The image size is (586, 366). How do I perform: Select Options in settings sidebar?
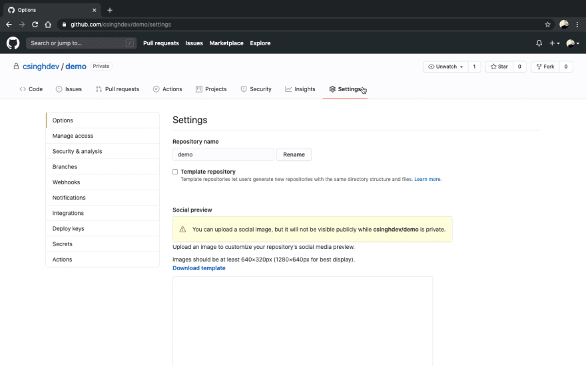103,120
